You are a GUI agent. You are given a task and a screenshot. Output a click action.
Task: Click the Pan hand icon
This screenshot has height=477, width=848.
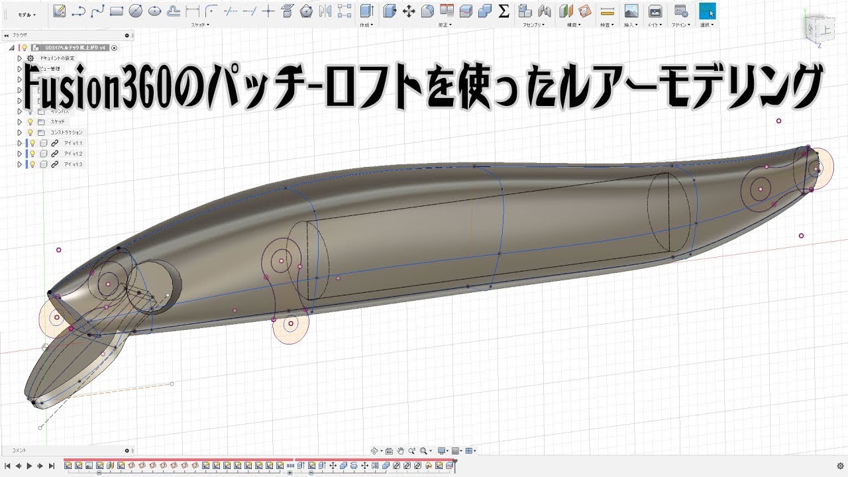click(x=400, y=450)
